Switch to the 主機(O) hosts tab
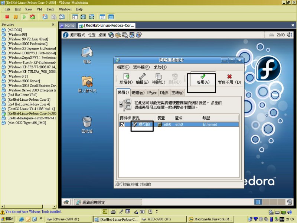This screenshot has width=297, height=223. (x=177, y=93)
